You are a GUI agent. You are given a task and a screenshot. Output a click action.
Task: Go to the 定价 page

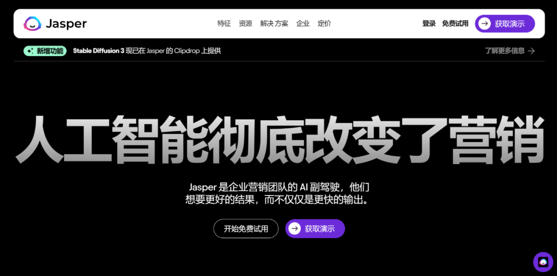(324, 24)
